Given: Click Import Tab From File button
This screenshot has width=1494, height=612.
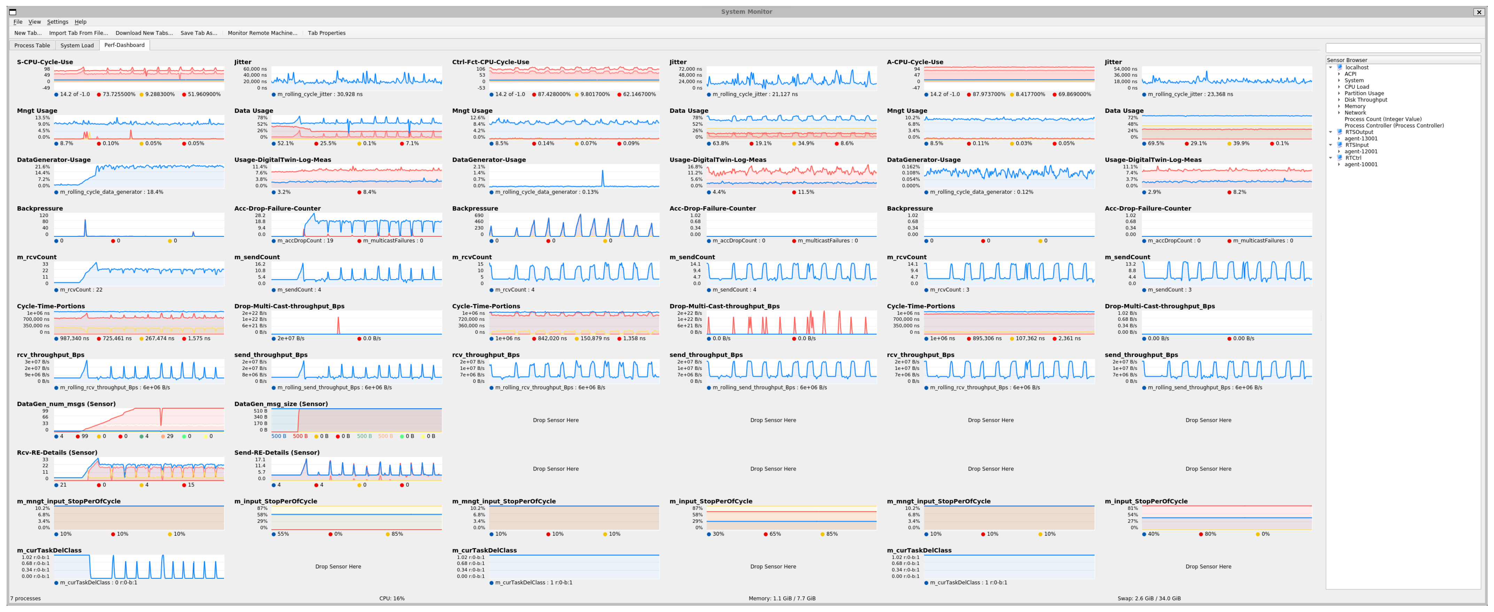Looking at the screenshot, I should (x=78, y=33).
